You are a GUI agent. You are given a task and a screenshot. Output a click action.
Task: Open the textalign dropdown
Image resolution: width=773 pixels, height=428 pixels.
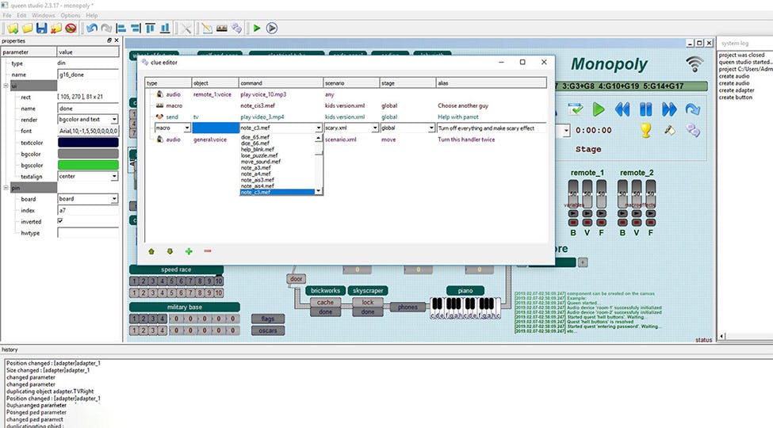pyautogui.click(x=114, y=177)
